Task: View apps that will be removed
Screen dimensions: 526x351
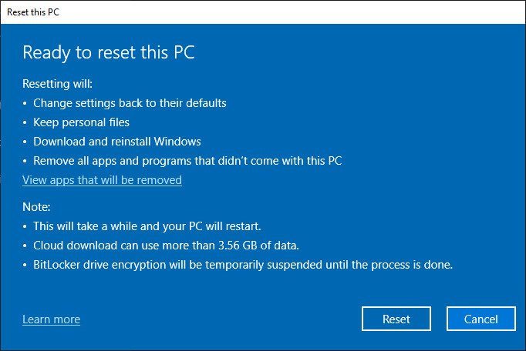Action: coord(102,180)
